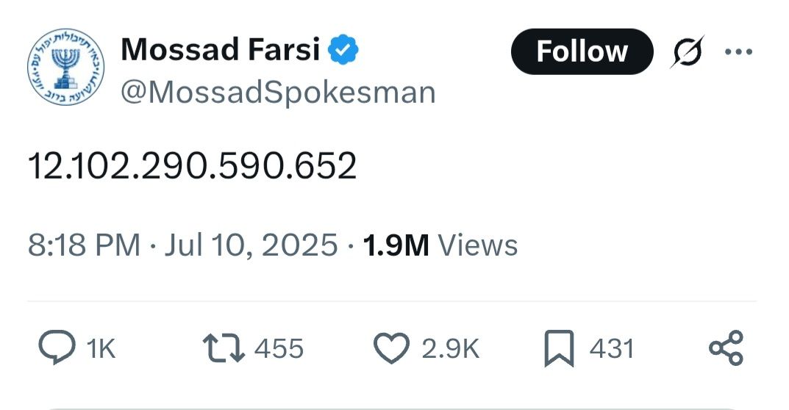Click the 8:18 PM timestamp
789x410 pixels.
click(x=84, y=245)
